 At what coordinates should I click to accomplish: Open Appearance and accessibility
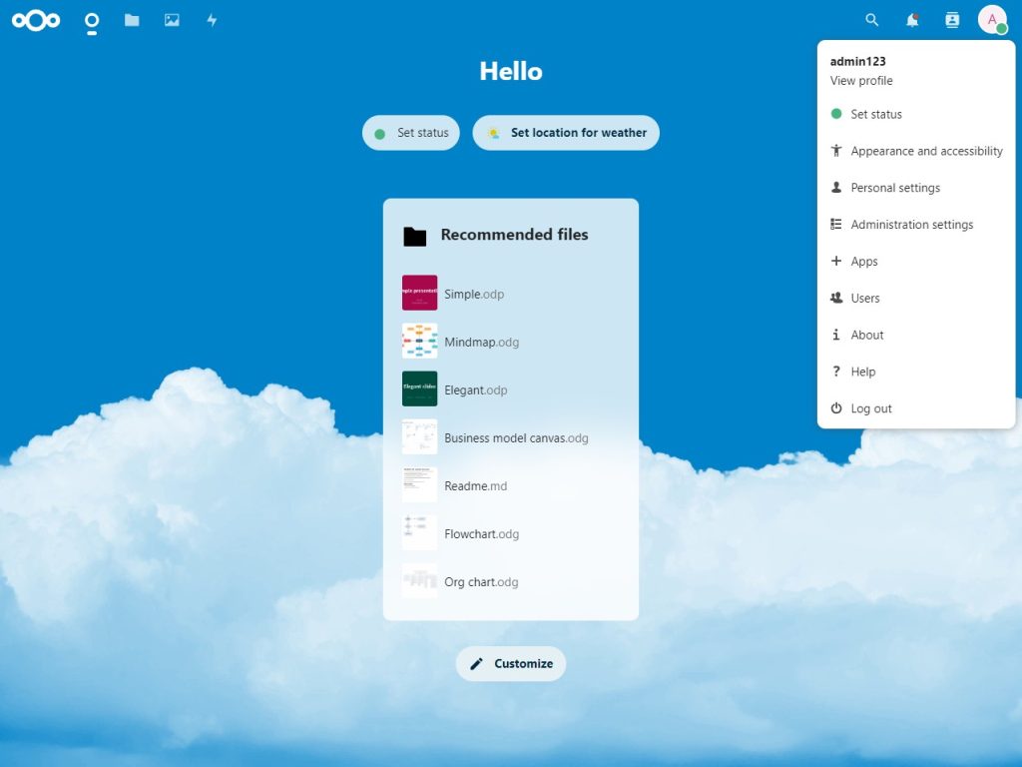[916, 151]
